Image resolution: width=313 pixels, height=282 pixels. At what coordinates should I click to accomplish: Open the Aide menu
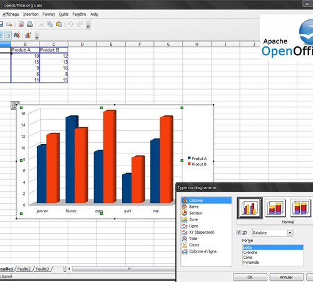pos(94,14)
